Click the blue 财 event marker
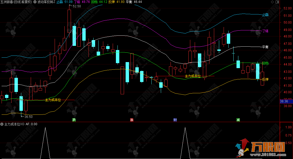This screenshot has width=293, height=159. point(175,120)
